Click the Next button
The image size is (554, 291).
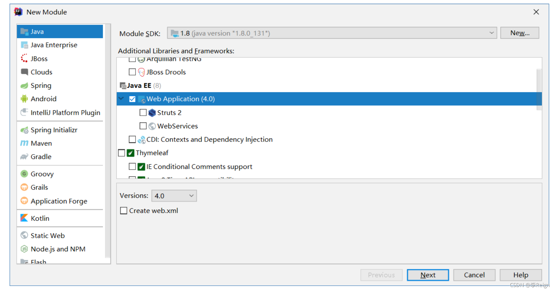coord(428,275)
